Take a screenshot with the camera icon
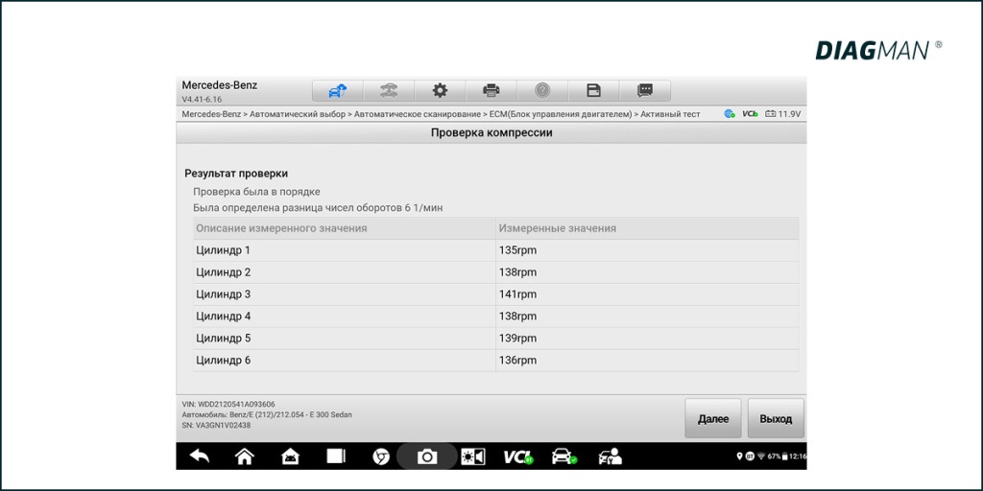Screen dimensions: 983x491 click(427, 456)
